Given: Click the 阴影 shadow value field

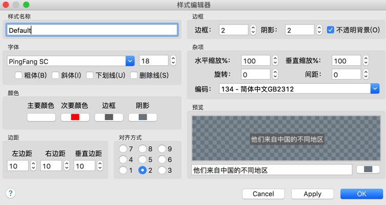Looking at the screenshot, I should click(299, 30).
